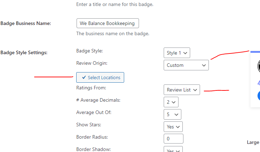Screen dimensions: 260x152
Task: Click into the Border Radius field
Action: [174, 139]
